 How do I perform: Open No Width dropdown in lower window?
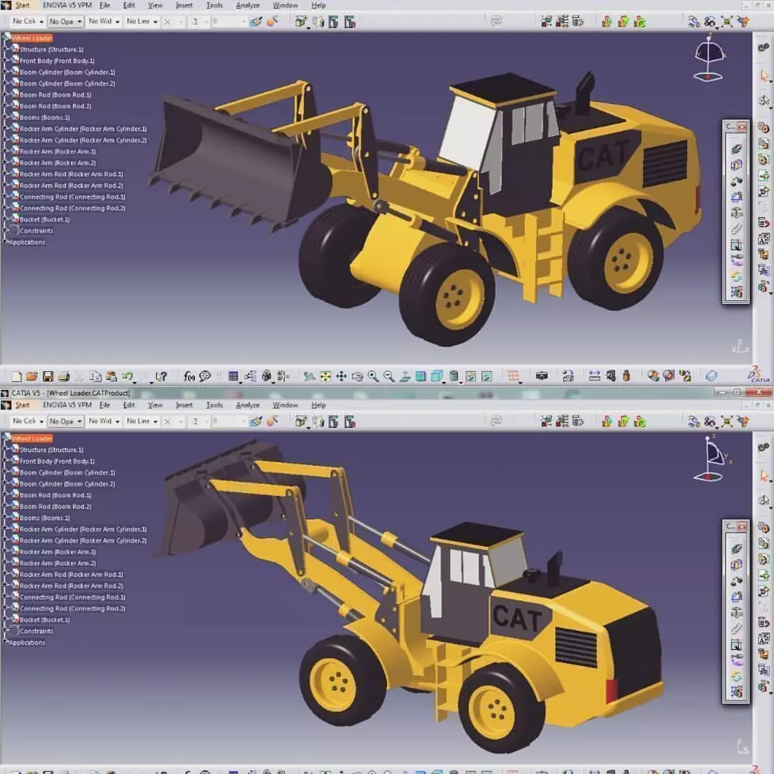[x=104, y=421]
